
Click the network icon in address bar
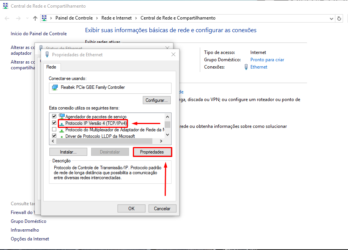44,18
